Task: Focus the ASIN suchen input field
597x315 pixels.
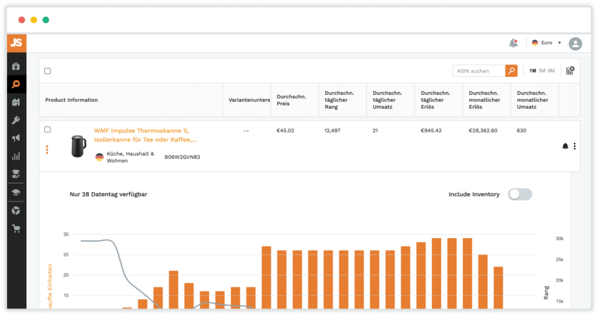Action: [479, 71]
